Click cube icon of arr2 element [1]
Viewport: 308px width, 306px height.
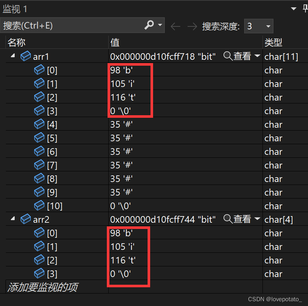point(39,246)
